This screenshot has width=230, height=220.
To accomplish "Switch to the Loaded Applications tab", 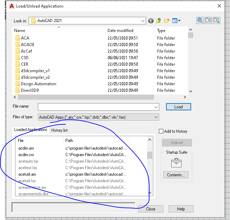I will coord(31,130).
